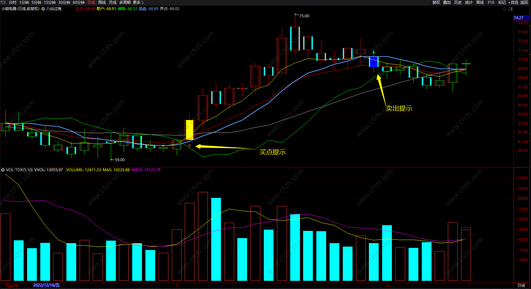Open the VOL-TDX indicator dropdown arrow
This screenshot has height=289, width=531.
pos(3,170)
